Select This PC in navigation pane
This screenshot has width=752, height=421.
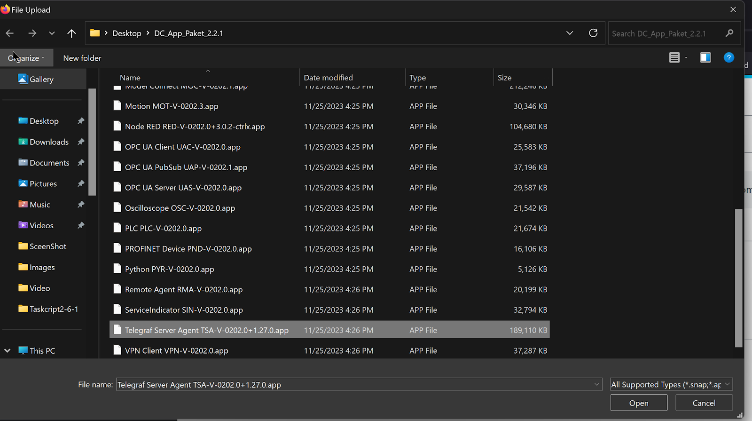coord(42,350)
